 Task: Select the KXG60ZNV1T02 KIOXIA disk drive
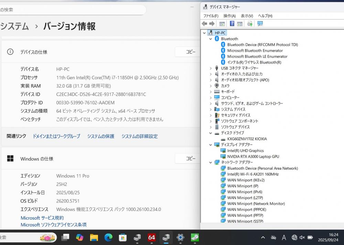[x=247, y=139]
